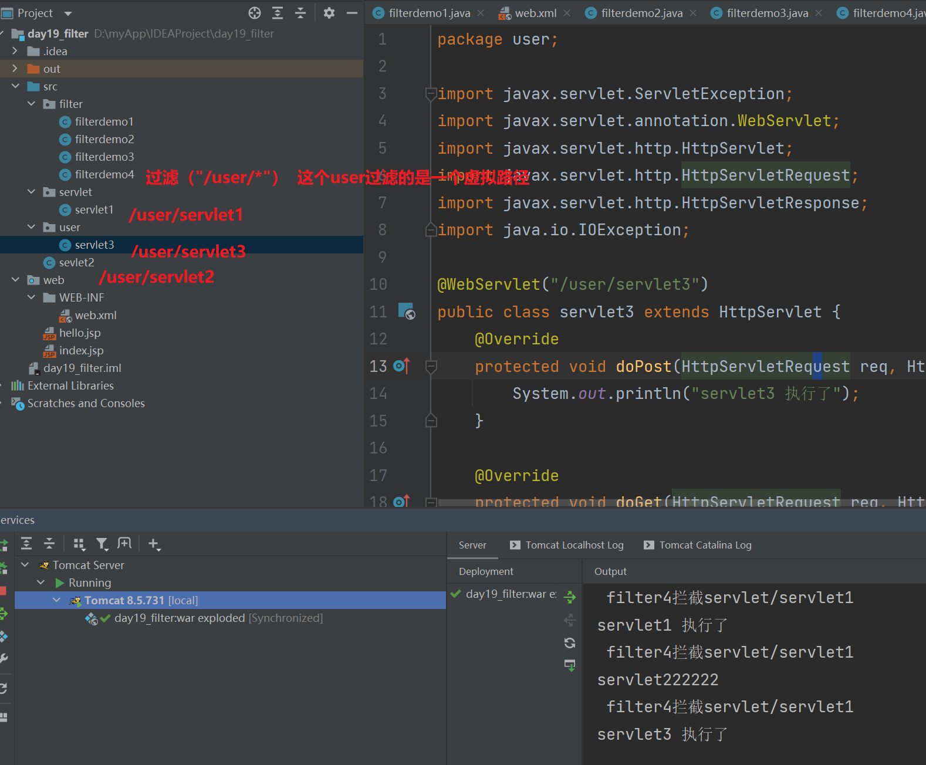Click the green arrow icon below refresh
This screenshot has width=926, height=765.
click(570, 665)
